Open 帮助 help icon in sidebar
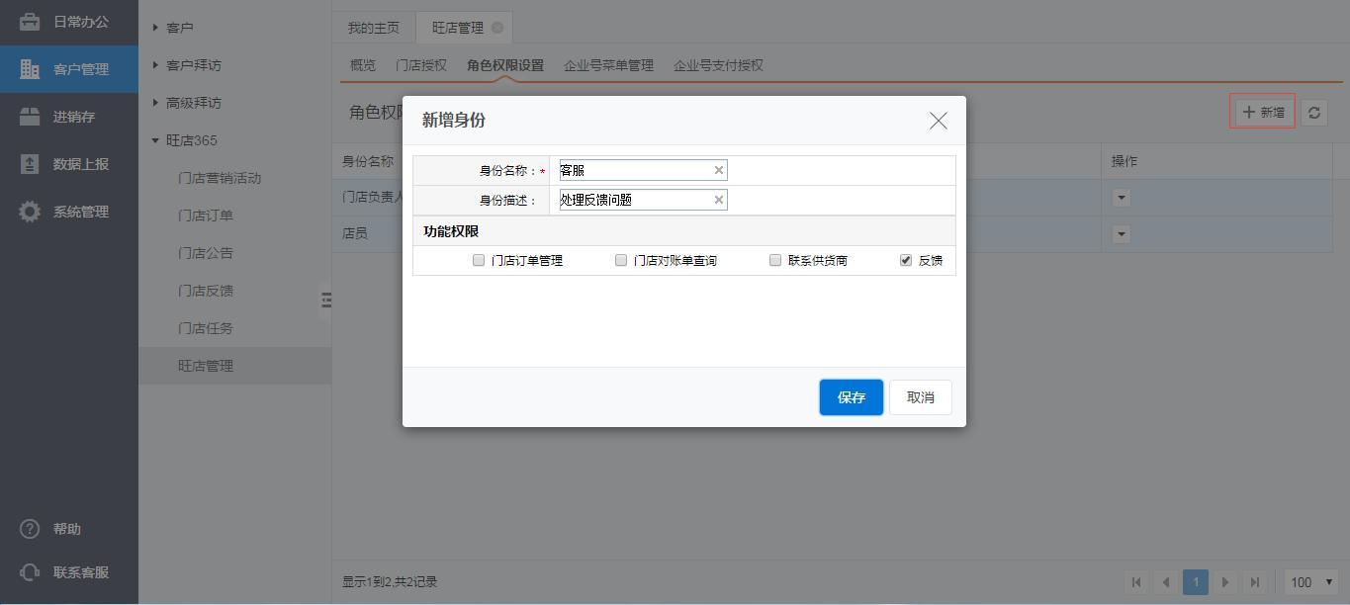This screenshot has height=605, width=1350. click(x=30, y=529)
